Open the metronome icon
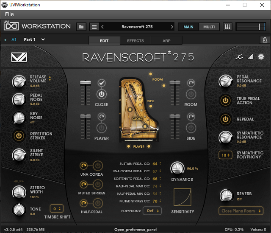 pos(265,40)
